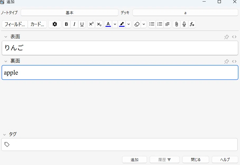
Task: Open the カード... card templates dialog
Action: (x=37, y=24)
